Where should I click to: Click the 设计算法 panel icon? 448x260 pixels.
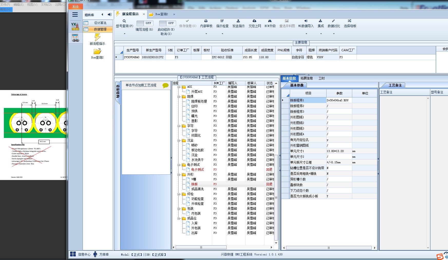coord(86,23)
